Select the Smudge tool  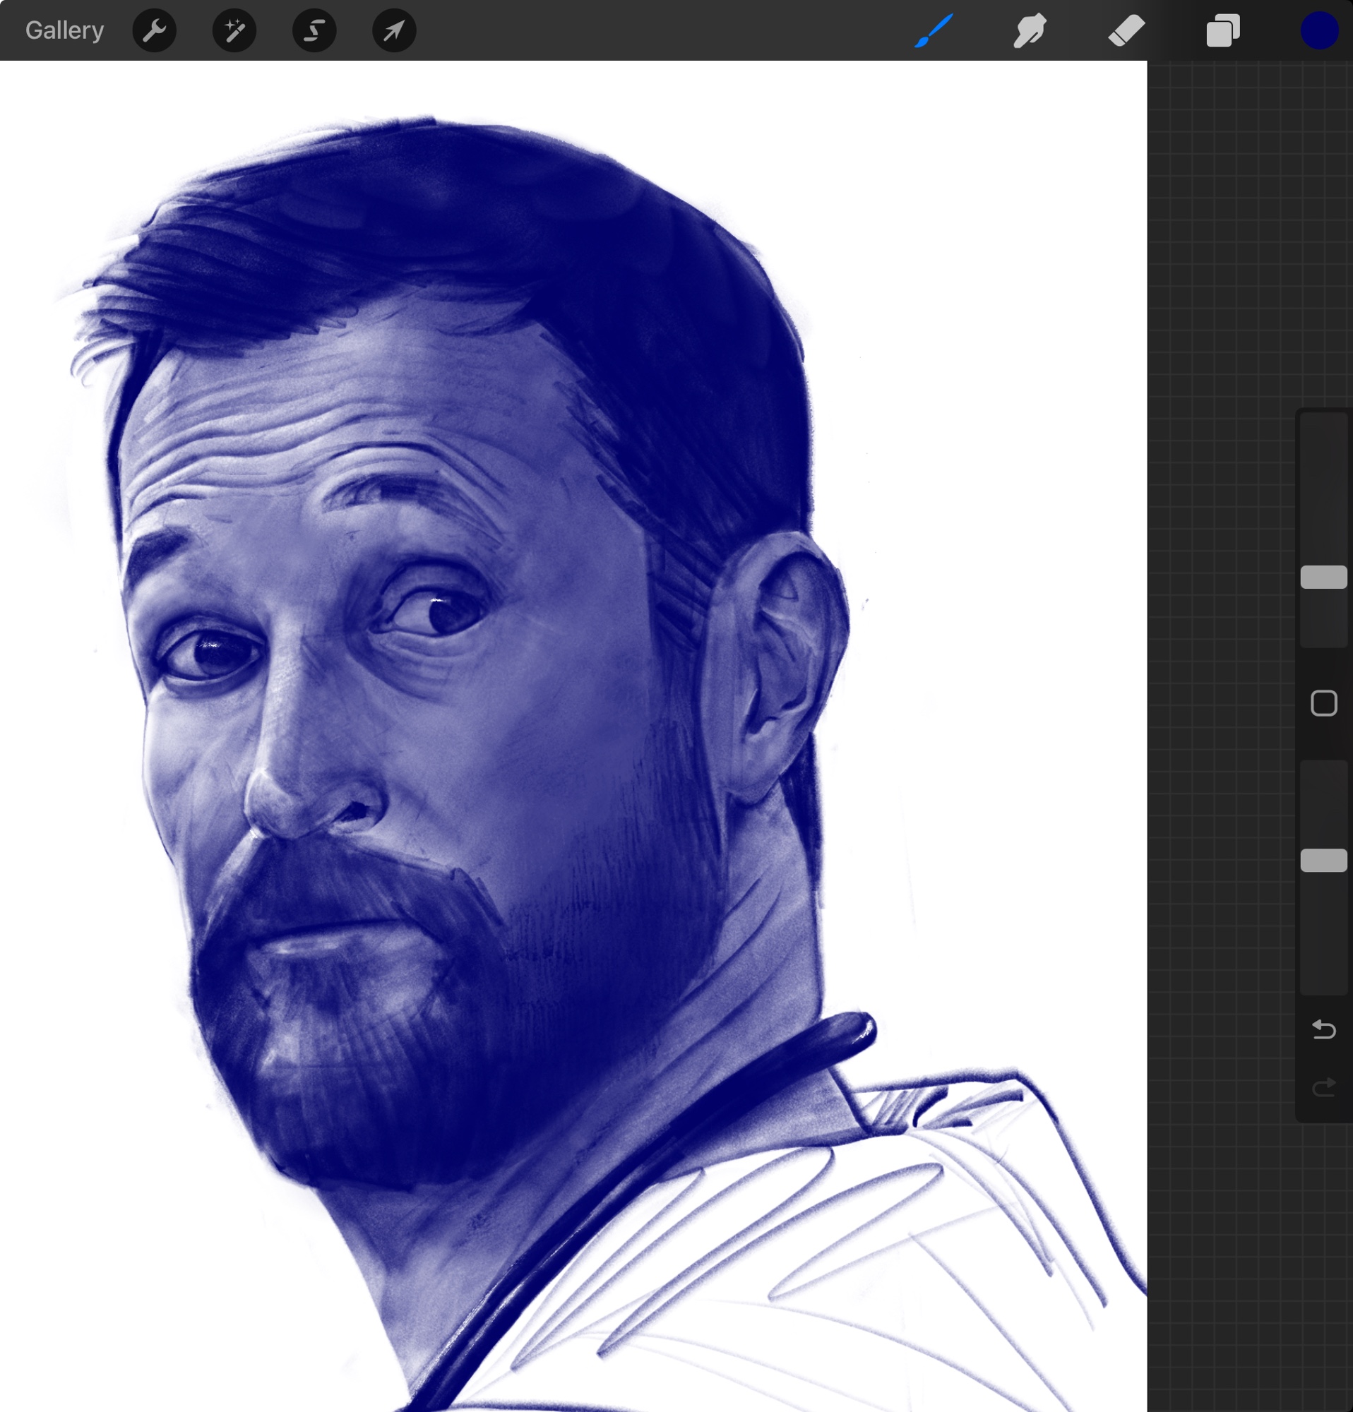tap(1030, 30)
